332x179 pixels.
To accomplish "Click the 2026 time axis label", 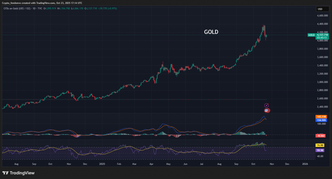I will 305,164.
